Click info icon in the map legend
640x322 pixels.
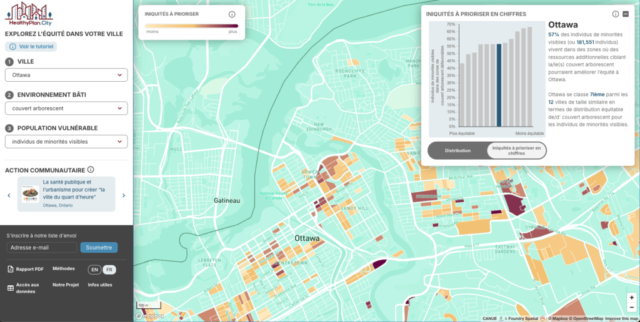pyautogui.click(x=232, y=14)
